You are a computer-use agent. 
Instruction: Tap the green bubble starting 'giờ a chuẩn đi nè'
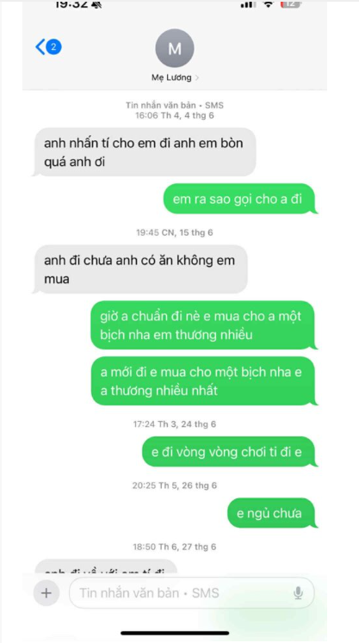[x=204, y=325]
